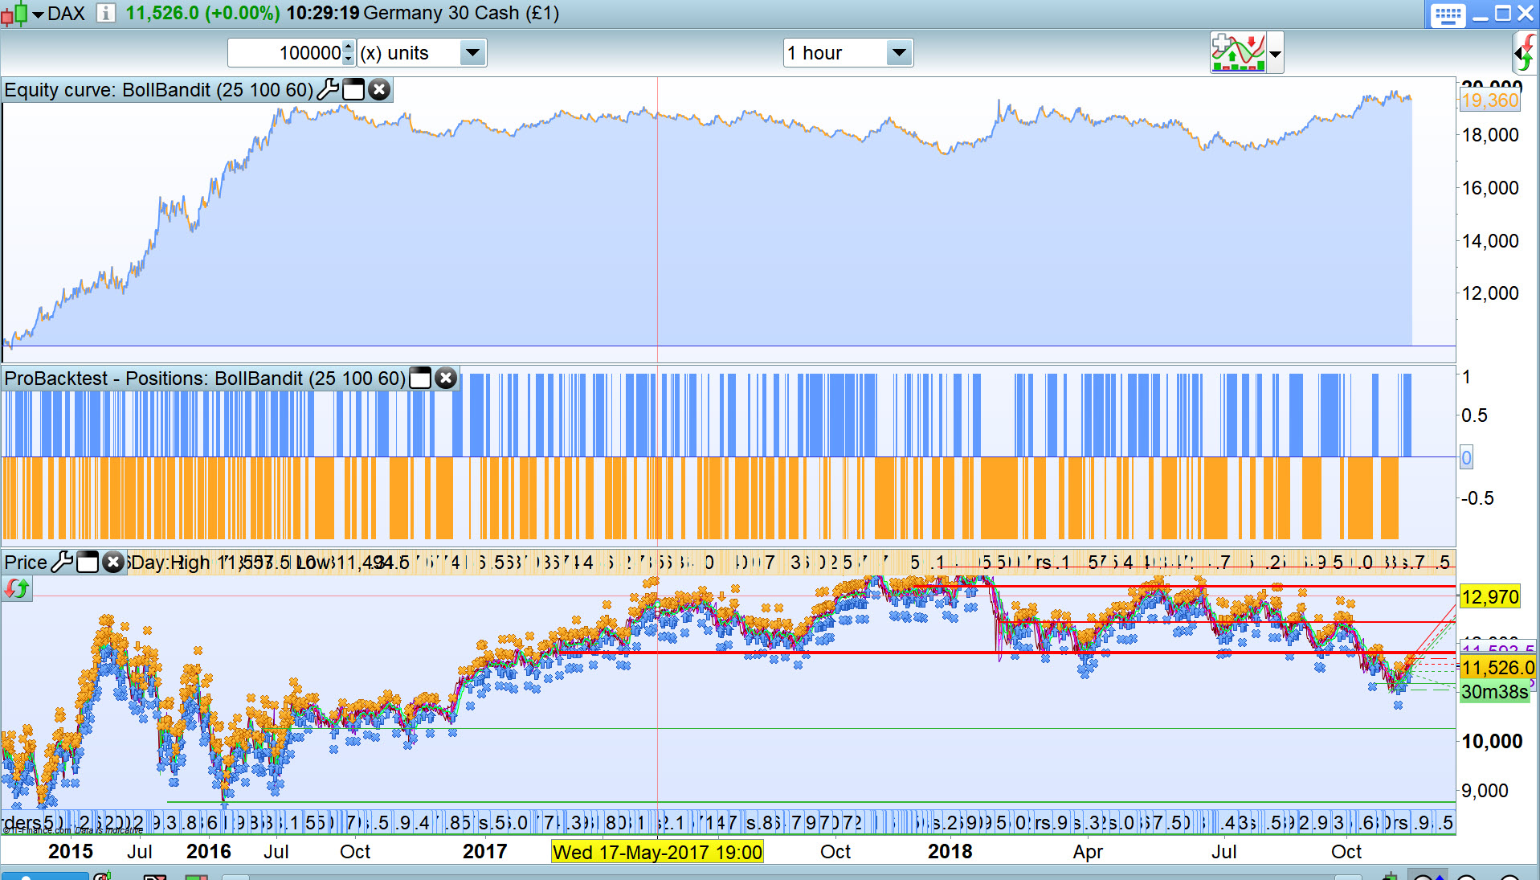This screenshot has width=1540, height=880.
Task: Click the 14,000 equity axis label
Action: tap(1490, 240)
